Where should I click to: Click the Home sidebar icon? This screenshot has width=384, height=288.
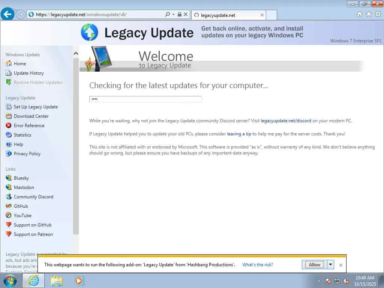tap(9, 63)
